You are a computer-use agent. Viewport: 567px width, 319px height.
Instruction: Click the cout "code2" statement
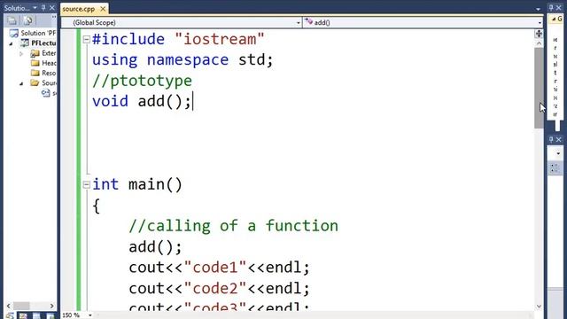point(220,289)
